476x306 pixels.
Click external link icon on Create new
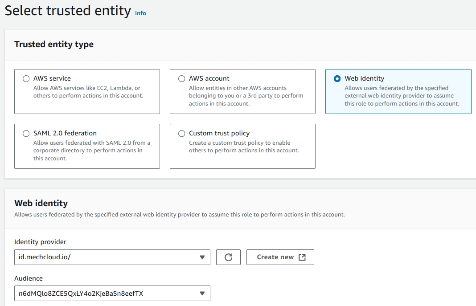pos(302,257)
